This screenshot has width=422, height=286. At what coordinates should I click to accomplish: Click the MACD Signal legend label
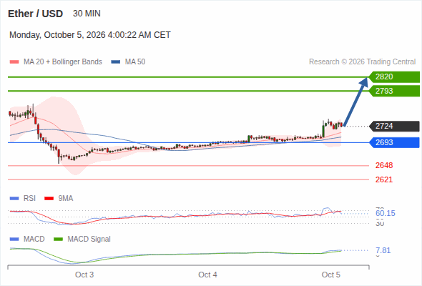89,240
